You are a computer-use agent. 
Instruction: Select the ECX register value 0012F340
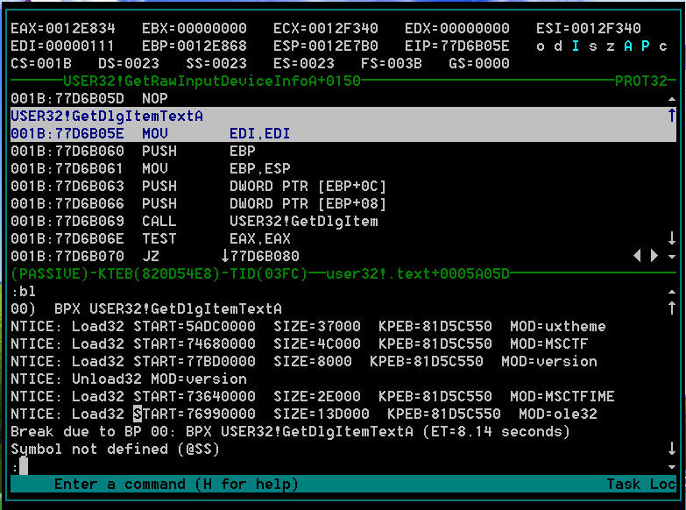click(x=343, y=28)
